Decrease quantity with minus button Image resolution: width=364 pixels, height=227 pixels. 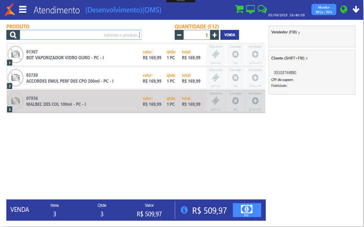pyautogui.click(x=179, y=35)
